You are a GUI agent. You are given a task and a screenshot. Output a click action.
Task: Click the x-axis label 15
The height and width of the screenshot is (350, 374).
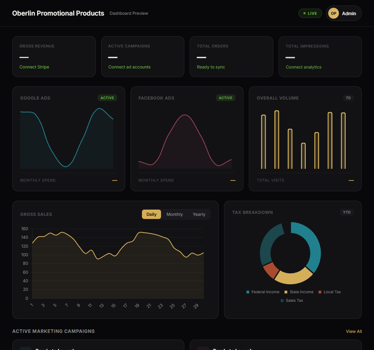tap(113, 306)
